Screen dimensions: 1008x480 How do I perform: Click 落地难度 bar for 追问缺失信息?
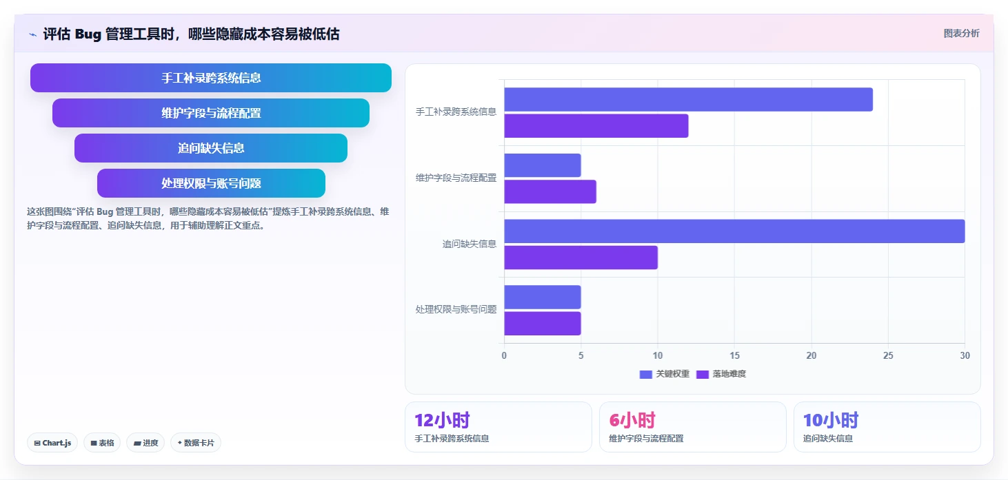[x=581, y=258]
